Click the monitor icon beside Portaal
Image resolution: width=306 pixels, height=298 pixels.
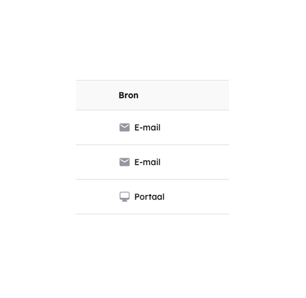[124, 197]
